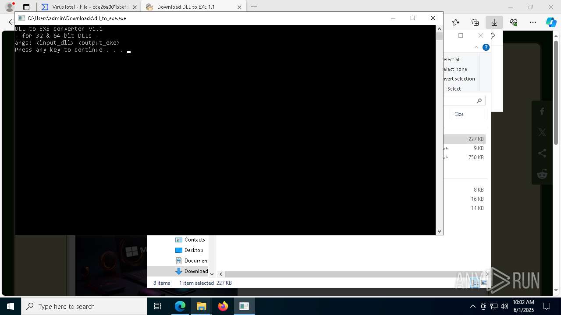Screen dimensions: 561x315
Task: Open Browser essentials heart icon
Action: 514,22
